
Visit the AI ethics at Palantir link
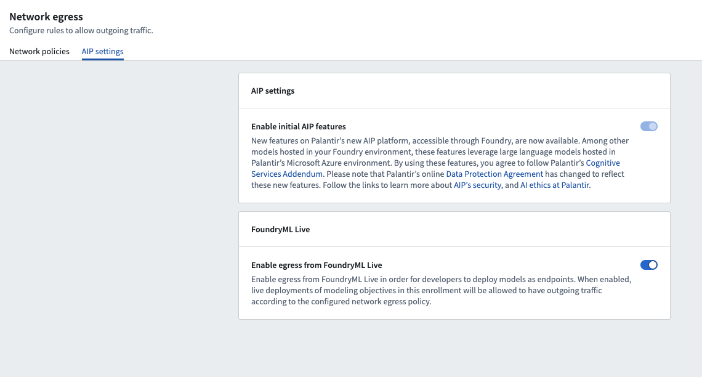pyautogui.click(x=555, y=185)
